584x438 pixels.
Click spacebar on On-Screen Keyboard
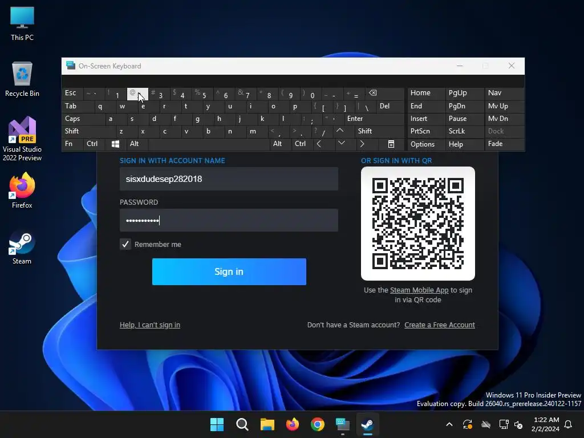pyautogui.click(x=209, y=144)
